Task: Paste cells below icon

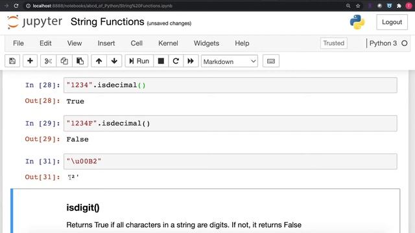Action: [80, 61]
